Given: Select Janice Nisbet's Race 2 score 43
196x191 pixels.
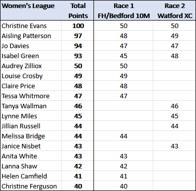Looking at the screenshot, I should coord(174,146).
